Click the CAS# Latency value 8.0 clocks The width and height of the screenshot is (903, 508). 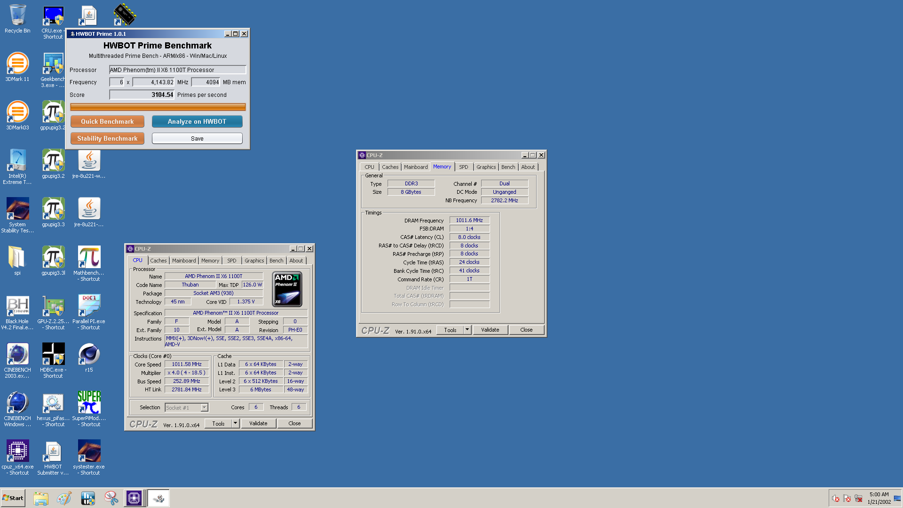[469, 237]
